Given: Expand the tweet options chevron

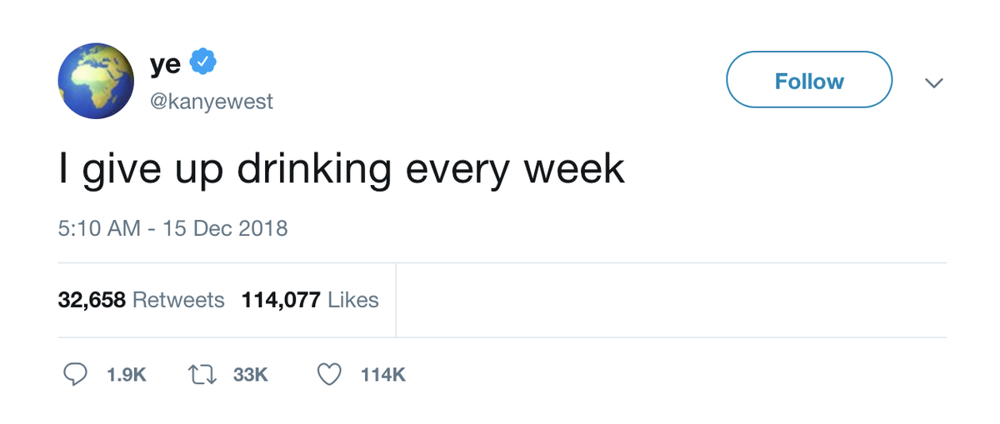Looking at the screenshot, I should [x=934, y=82].
